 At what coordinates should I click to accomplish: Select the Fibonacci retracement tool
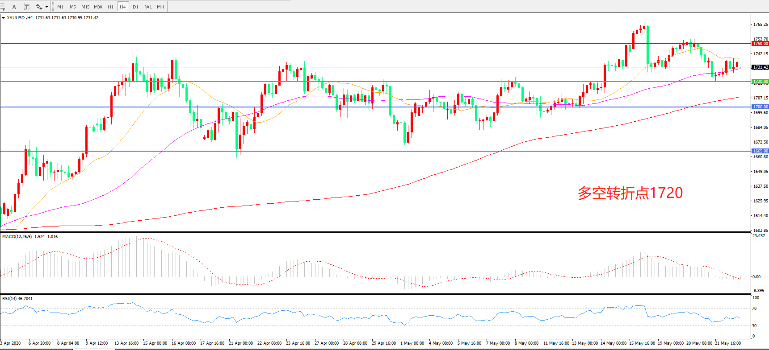click(x=3, y=7)
